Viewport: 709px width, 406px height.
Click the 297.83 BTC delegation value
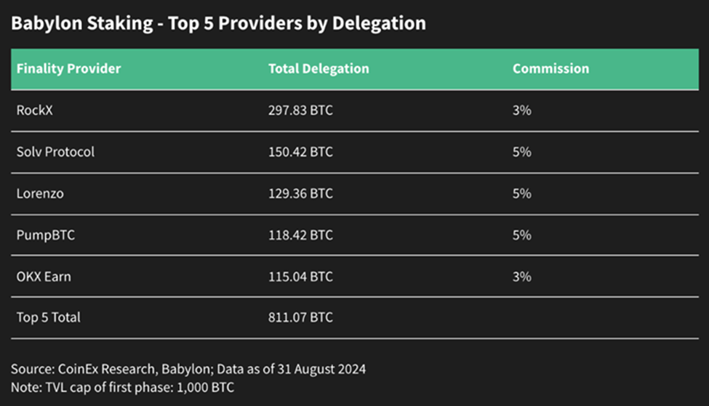click(x=300, y=110)
